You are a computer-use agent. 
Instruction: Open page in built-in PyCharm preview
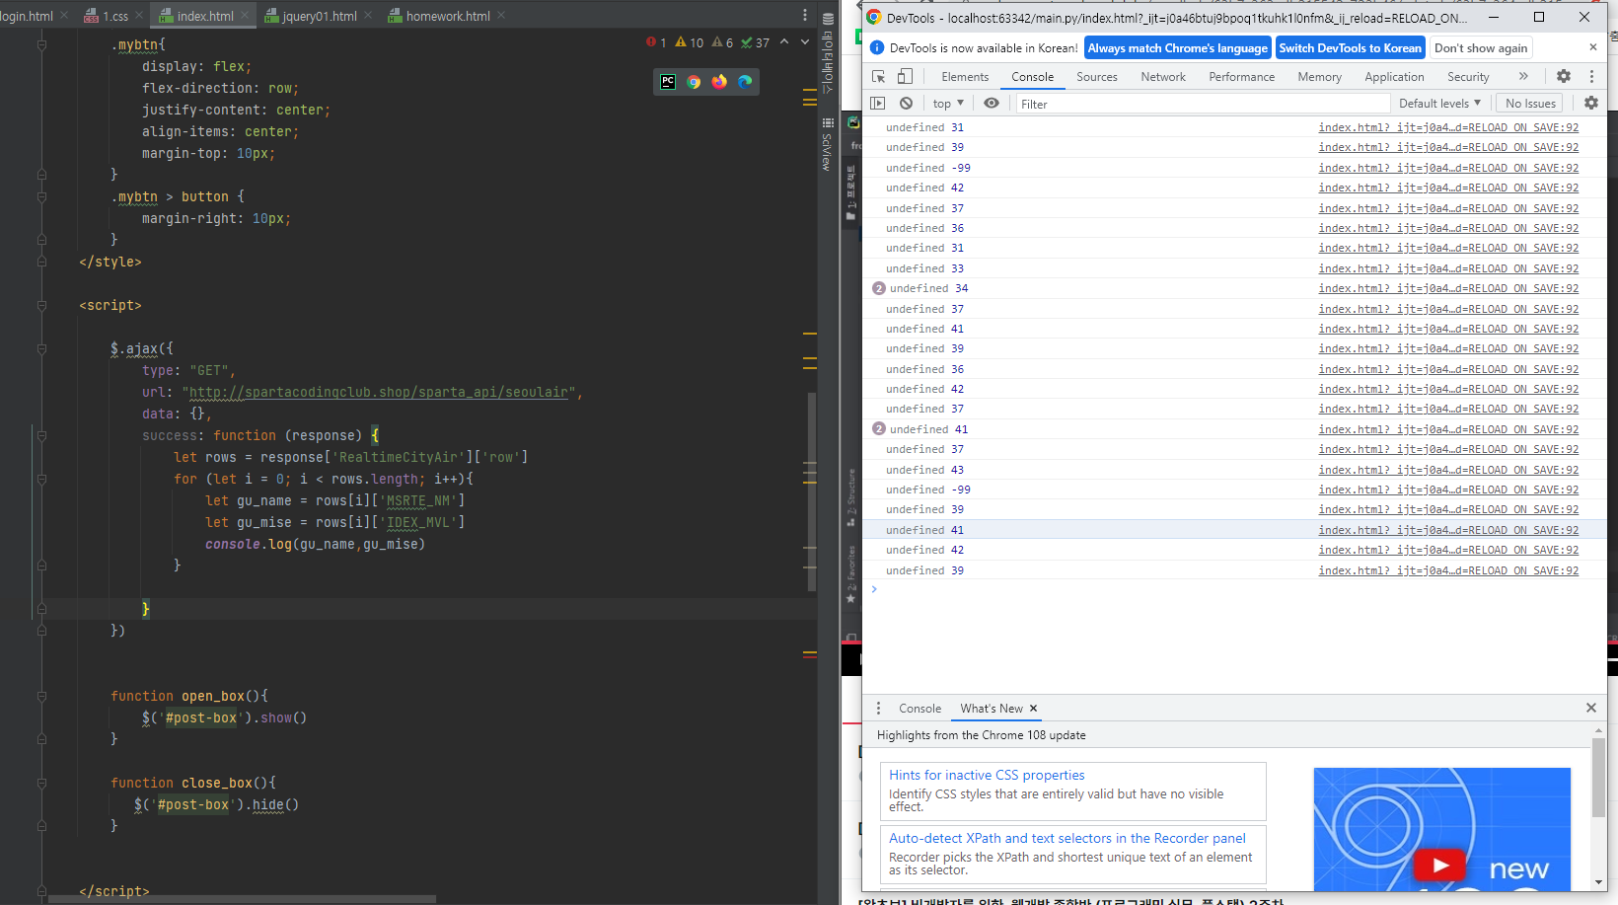click(668, 82)
